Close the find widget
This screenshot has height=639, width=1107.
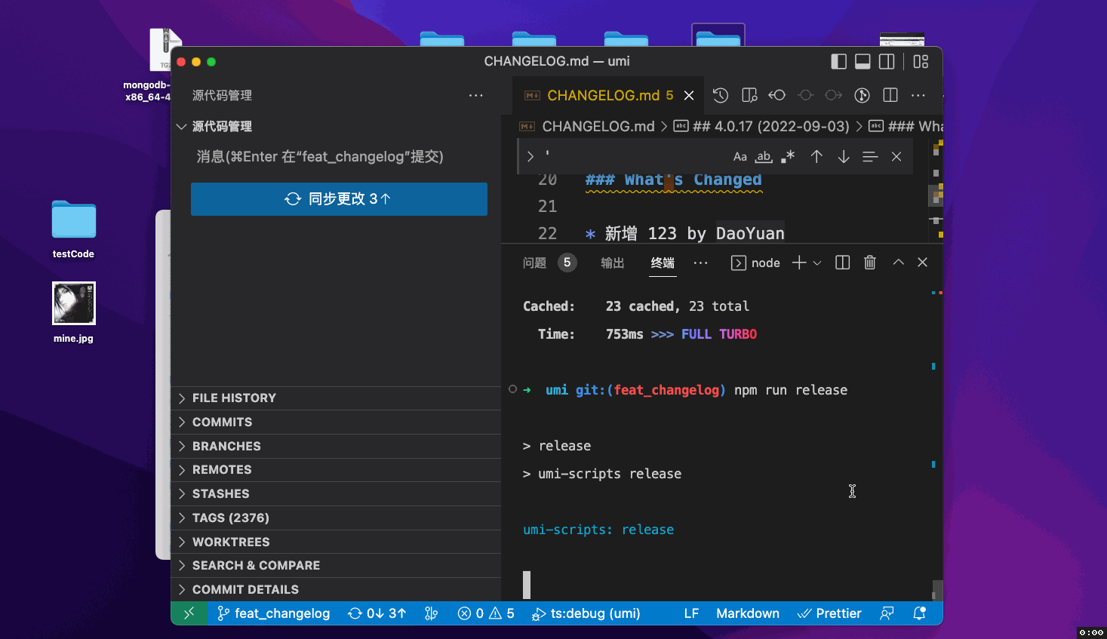point(896,156)
